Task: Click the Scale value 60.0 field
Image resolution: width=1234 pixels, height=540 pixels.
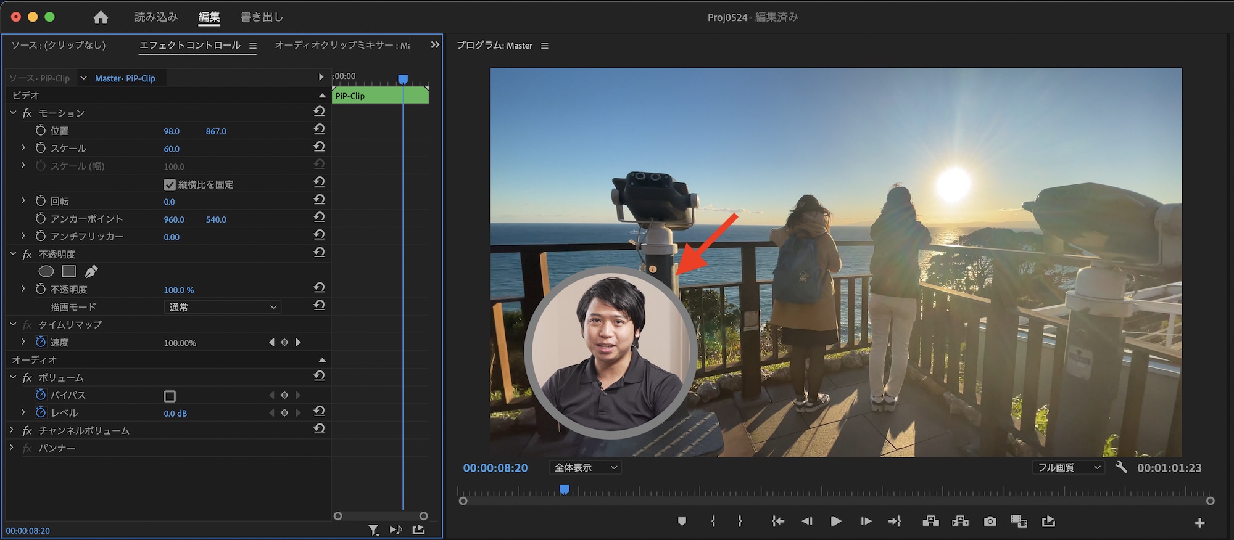Action: click(x=172, y=149)
